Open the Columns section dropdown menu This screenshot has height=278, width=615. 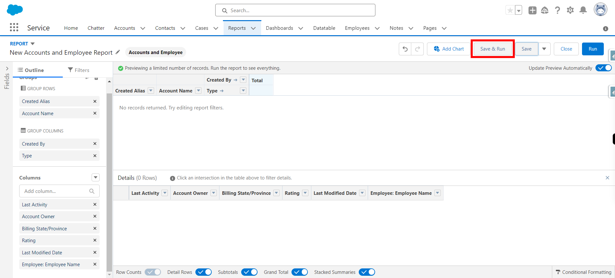coord(95,177)
